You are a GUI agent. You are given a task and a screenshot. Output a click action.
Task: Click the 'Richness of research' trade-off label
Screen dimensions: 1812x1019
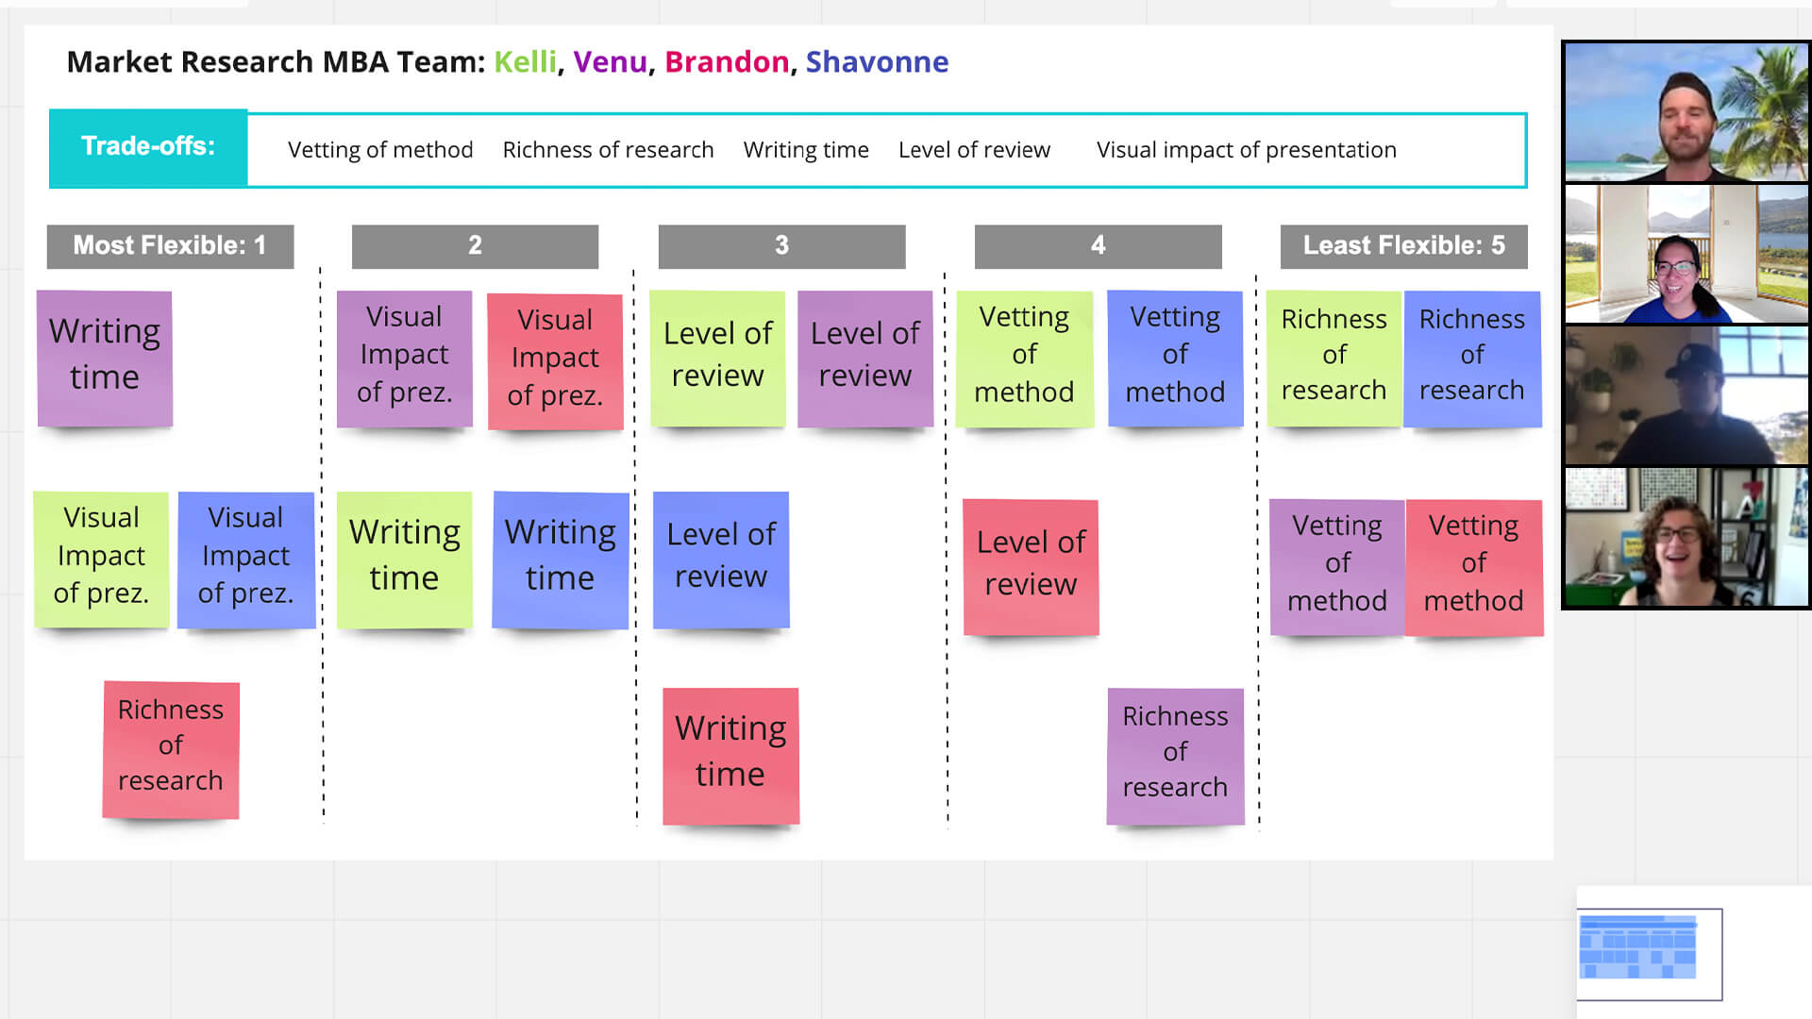click(608, 149)
